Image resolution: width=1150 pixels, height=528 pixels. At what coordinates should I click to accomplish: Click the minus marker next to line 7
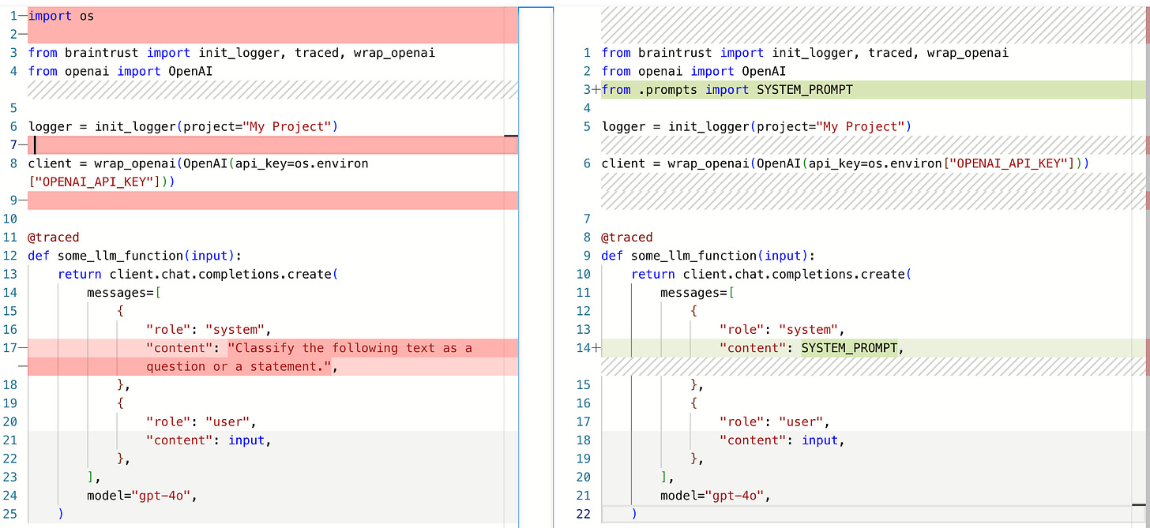point(22,144)
